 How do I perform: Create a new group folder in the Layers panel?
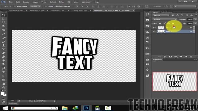[x=181, y=57]
